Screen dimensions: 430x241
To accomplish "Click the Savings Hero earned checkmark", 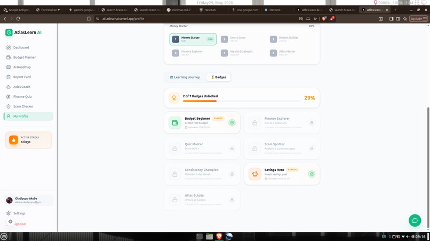I will [x=312, y=174].
